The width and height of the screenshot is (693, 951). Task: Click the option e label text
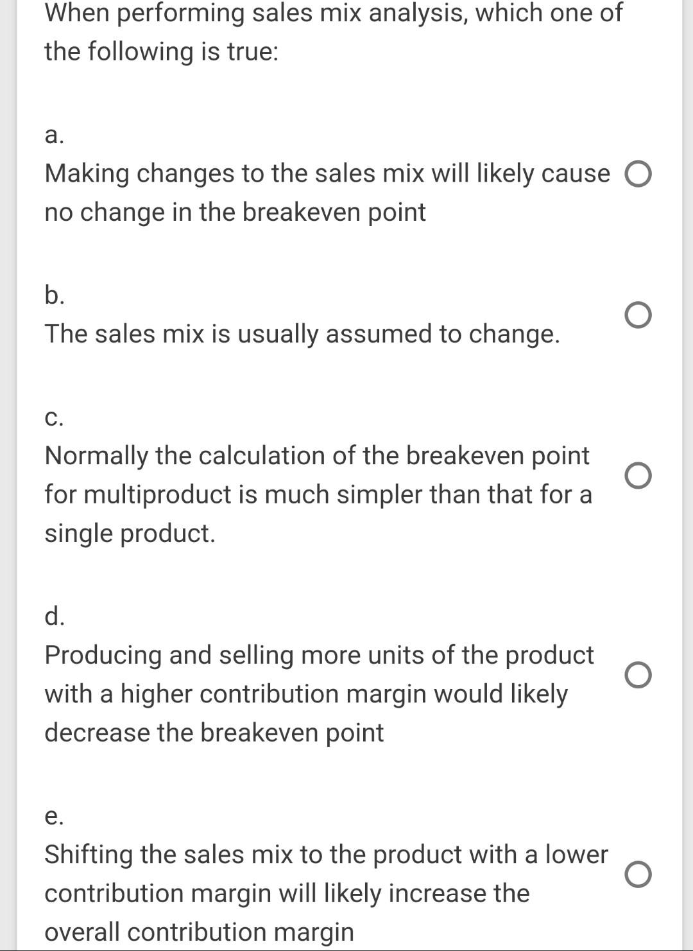[x=55, y=817]
